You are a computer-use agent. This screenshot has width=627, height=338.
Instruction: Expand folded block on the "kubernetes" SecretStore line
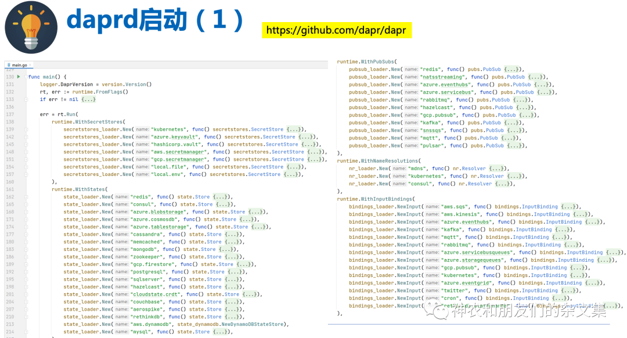tap(294, 129)
